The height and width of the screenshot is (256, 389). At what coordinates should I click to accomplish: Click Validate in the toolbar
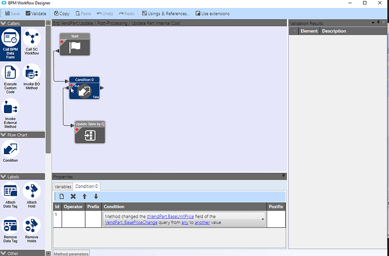(x=36, y=14)
